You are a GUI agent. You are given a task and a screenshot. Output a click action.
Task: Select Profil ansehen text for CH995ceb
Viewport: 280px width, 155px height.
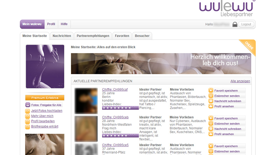(224, 134)
